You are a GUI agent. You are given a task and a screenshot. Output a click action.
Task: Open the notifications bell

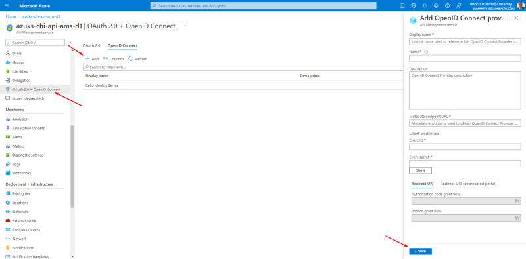click(x=425, y=6)
